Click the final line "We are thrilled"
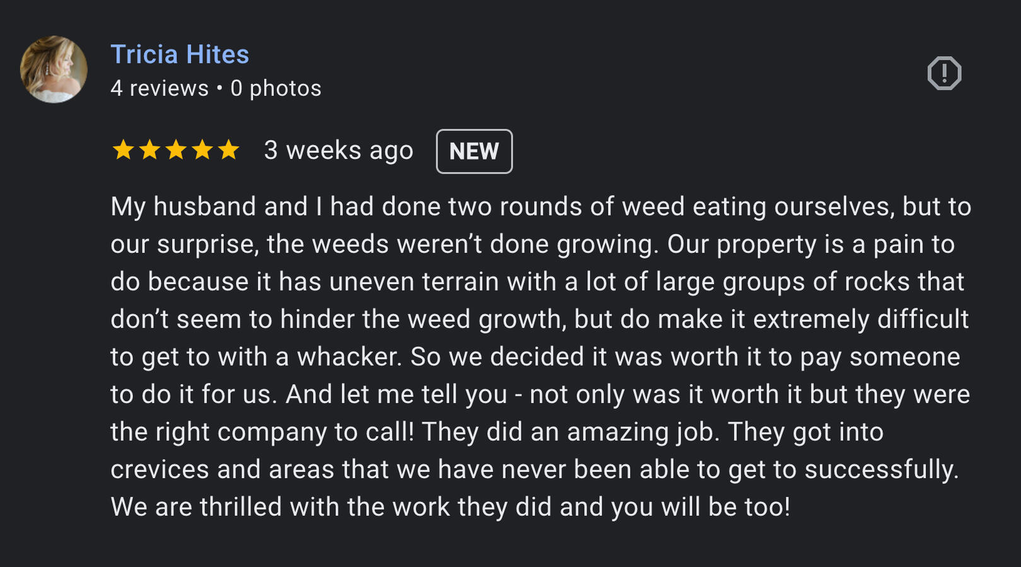 click(x=450, y=507)
